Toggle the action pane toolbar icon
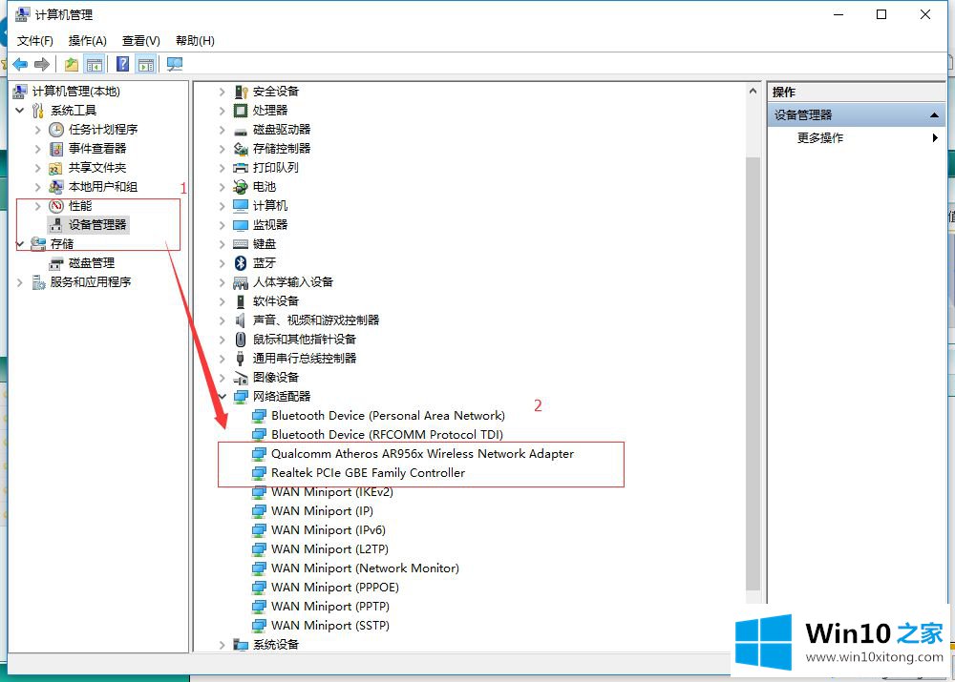This screenshot has width=955, height=682. point(146,64)
